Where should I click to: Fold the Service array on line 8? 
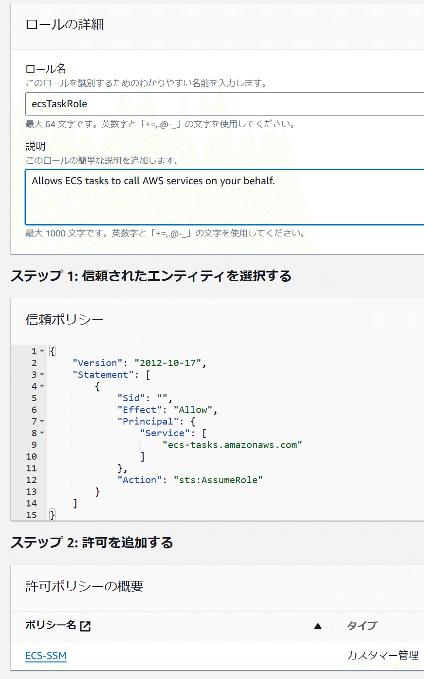point(42,433)
